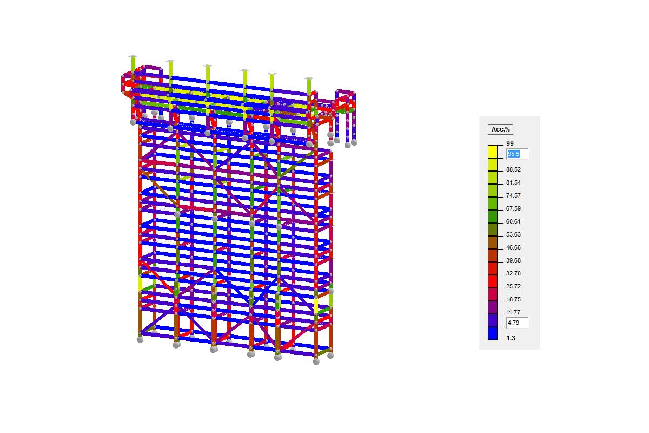Click the 81.54 legend value

[513, 182]
